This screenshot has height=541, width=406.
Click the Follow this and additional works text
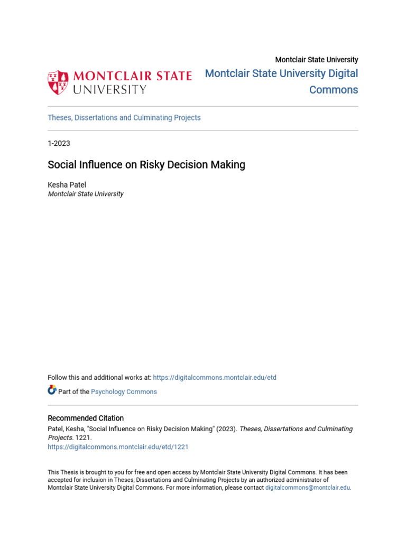click(x=99, y=378)
